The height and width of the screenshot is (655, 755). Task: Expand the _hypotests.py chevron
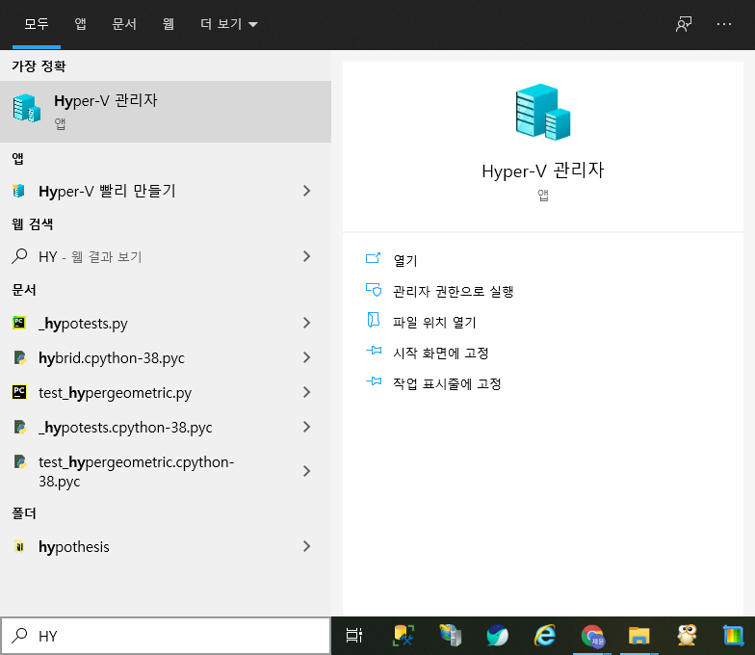coord(306,323)
